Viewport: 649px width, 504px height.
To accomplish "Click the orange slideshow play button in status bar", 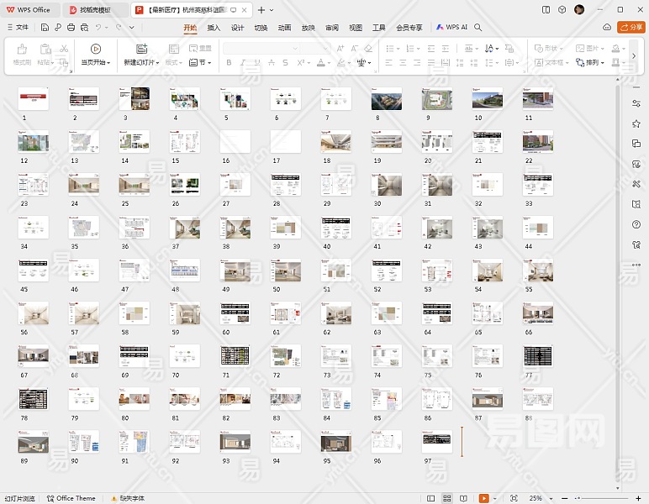I will click(x=483, y=498).
